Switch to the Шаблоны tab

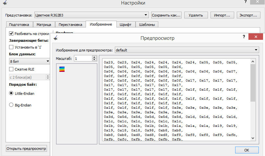tap(147, 25)
